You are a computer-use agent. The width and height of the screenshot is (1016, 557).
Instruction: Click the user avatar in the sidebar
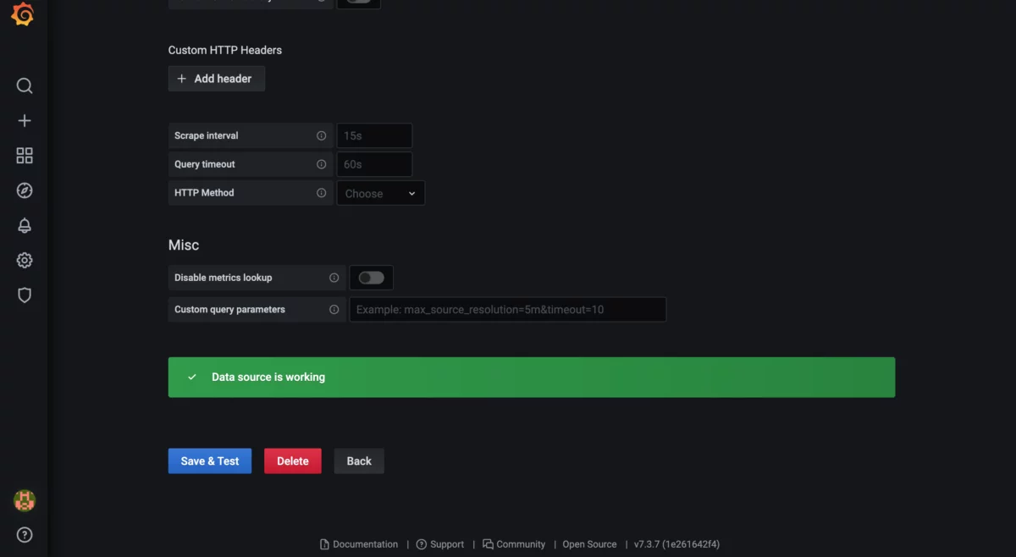[24, 500]
